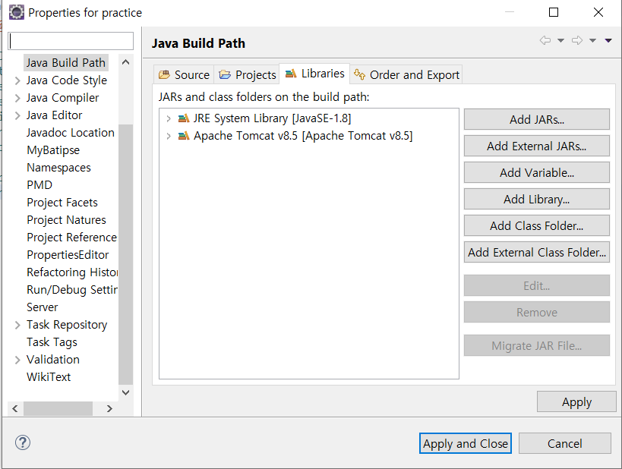Select Project Natures in the sidebar

[x=66, y=219]
